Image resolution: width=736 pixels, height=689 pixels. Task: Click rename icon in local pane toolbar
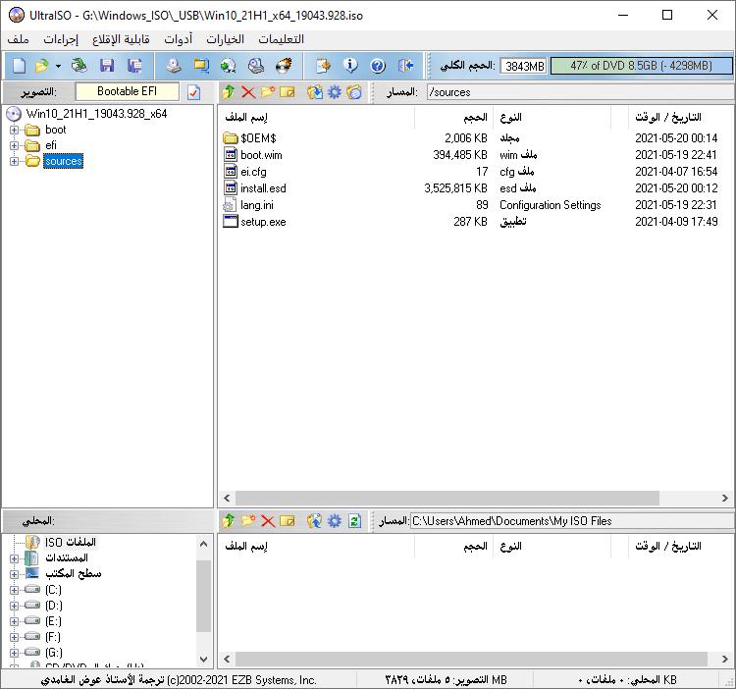pos(288,520)
